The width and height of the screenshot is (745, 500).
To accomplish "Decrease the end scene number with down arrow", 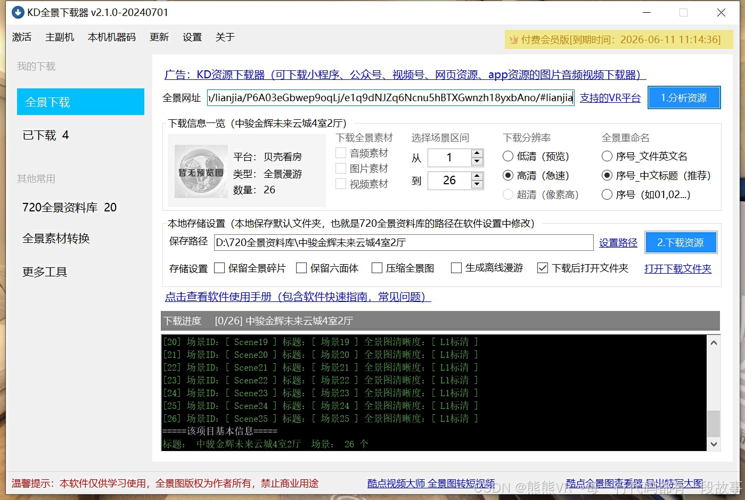I will coord(477,185).
